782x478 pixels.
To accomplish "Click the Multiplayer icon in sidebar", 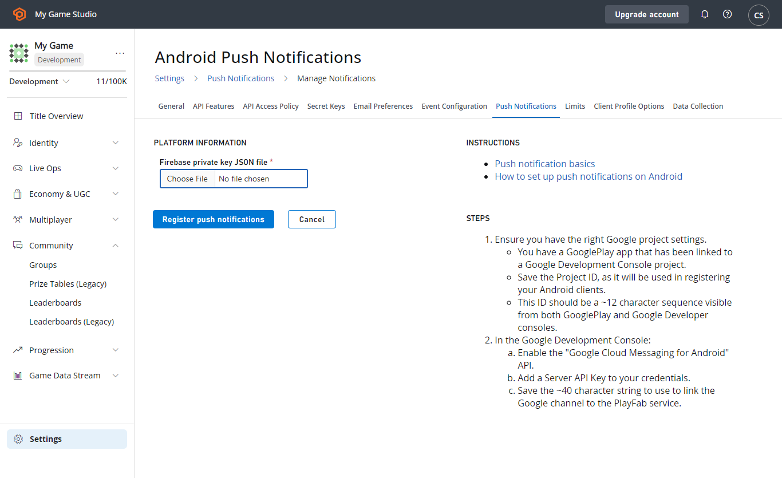I will (18, 220).
